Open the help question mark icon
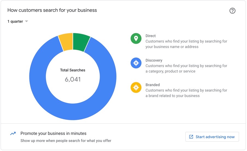 coord(232,11)
